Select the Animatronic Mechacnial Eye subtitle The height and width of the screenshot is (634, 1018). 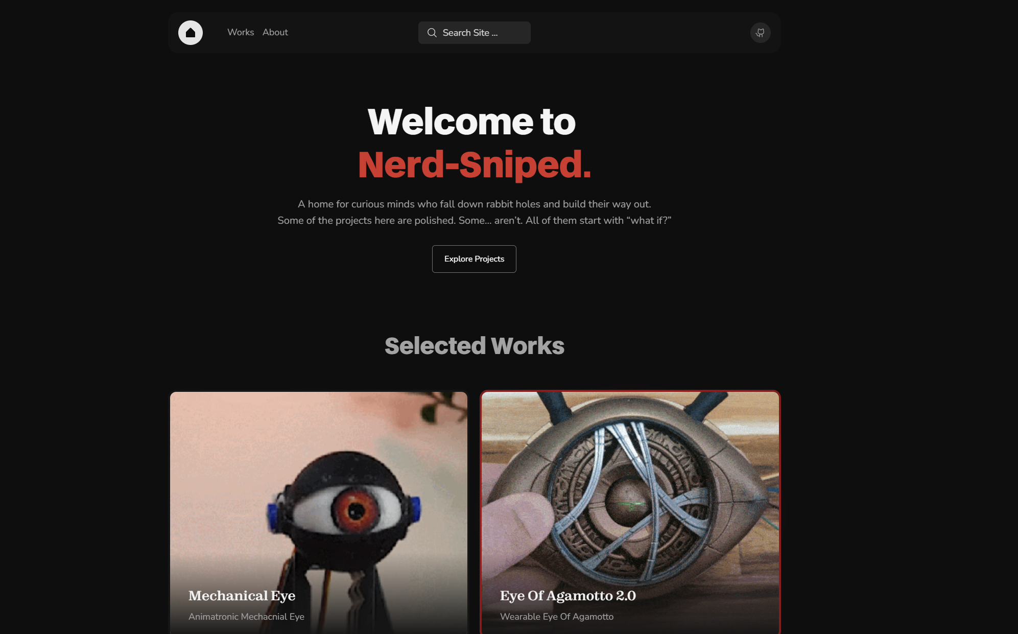click(x=246, y=617)
